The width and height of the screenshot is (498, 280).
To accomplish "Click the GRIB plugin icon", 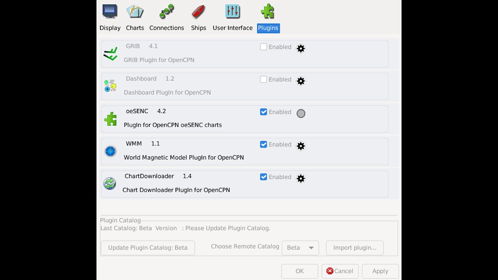I will 110,54.
